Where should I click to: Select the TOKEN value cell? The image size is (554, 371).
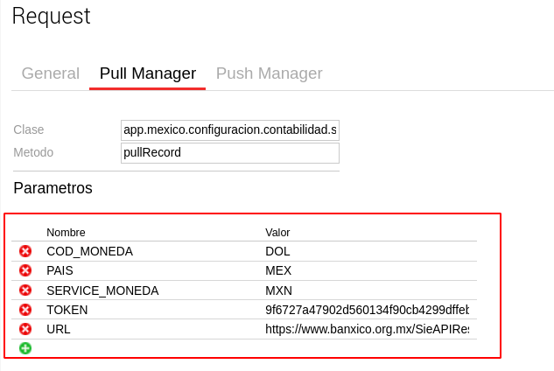tap(368, 310)
